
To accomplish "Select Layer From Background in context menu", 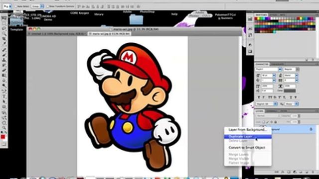I will [248, 130].
